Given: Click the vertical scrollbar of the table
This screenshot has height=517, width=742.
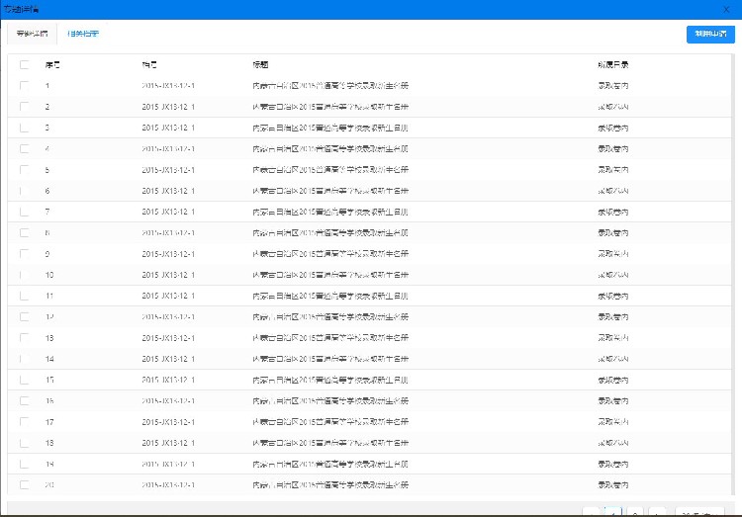Looking at the screenshot, I should tap(734, 275).
